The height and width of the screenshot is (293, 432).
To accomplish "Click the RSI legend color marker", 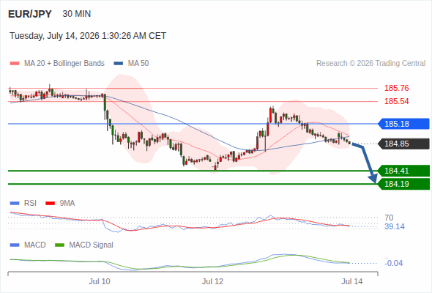I will [x=15, y=204].
